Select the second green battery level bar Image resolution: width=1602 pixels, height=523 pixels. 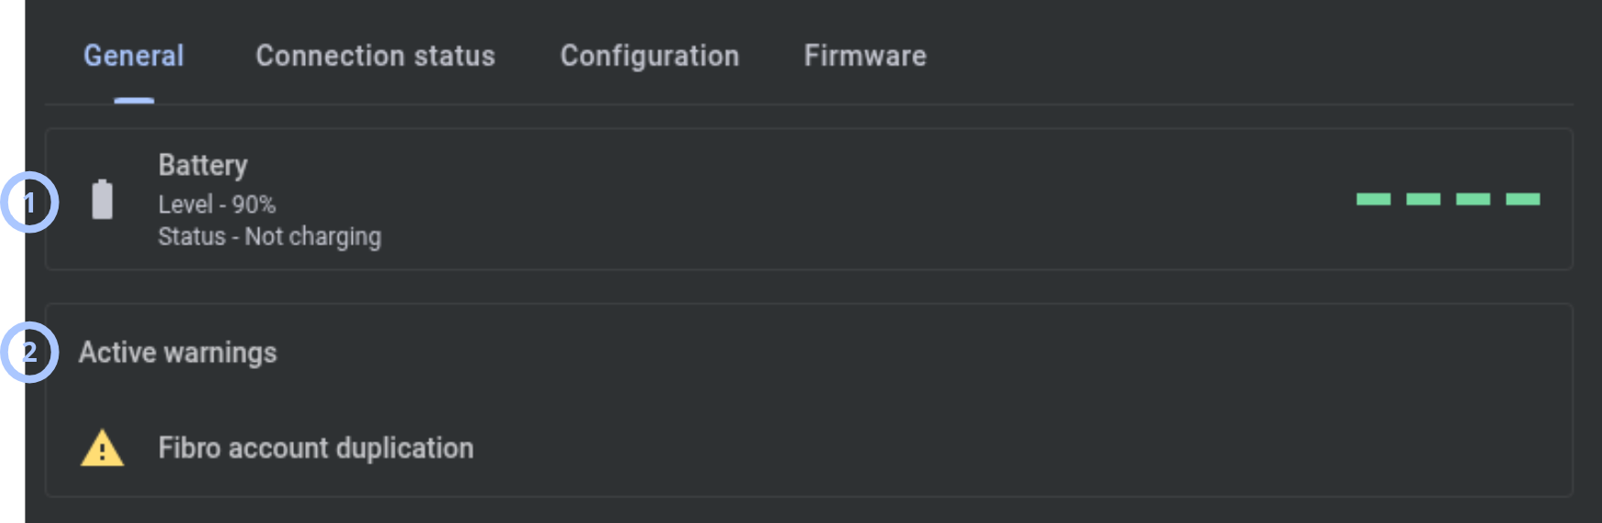1422,199
